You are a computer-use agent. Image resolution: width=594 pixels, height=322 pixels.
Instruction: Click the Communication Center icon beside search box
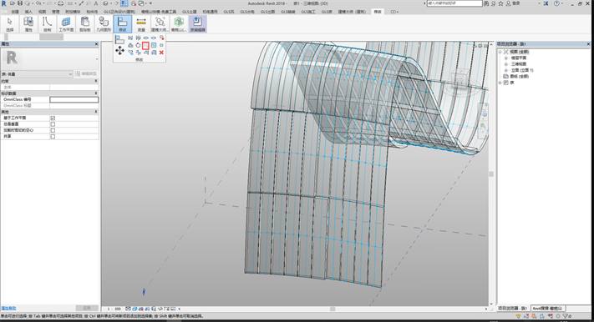pos(494,3)
